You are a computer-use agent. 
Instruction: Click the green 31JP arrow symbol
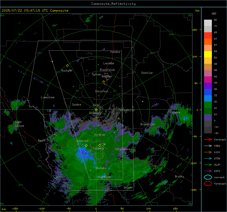coord(208,165)
